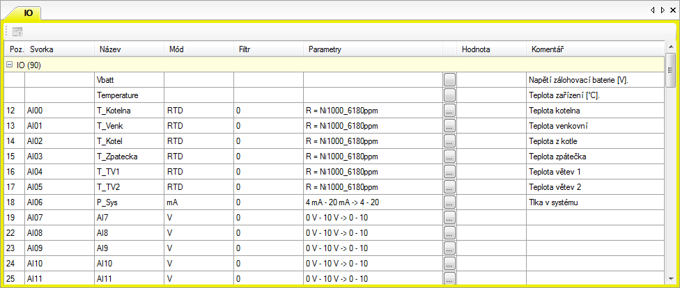
Task: Click the filter cell for AI07
Action: point(268,218)
